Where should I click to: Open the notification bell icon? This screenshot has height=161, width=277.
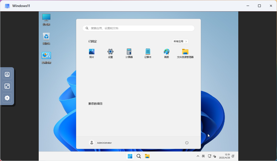tap(233, 156)
